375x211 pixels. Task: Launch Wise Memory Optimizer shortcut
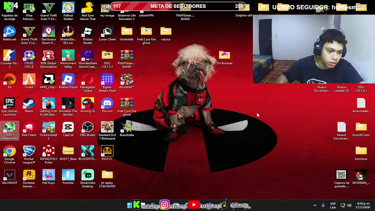(29, 11)
